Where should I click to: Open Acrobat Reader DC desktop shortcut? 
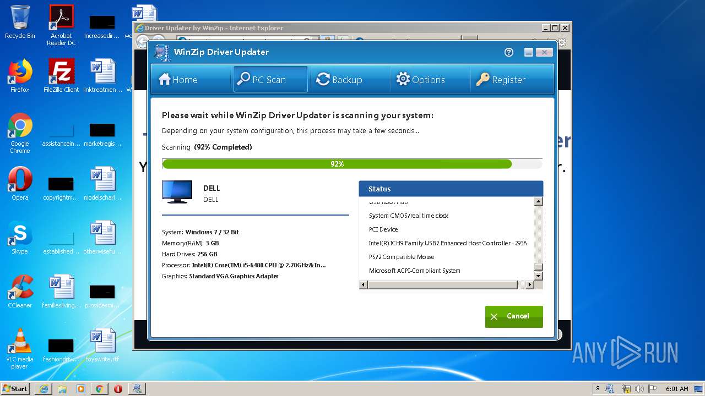[x=61, y=25]
